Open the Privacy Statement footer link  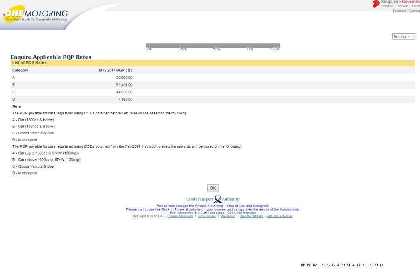(180, 216)
